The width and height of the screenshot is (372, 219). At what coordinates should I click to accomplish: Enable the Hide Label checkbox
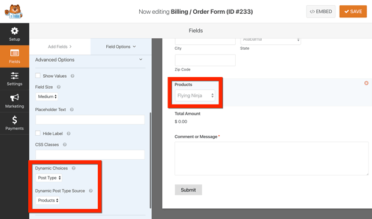pos(38,133)
